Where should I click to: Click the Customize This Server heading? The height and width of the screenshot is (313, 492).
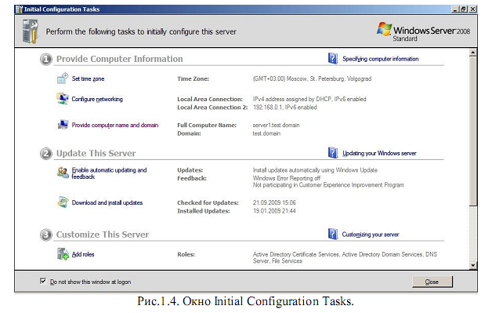pyautogui.click(x=103, y=235)
